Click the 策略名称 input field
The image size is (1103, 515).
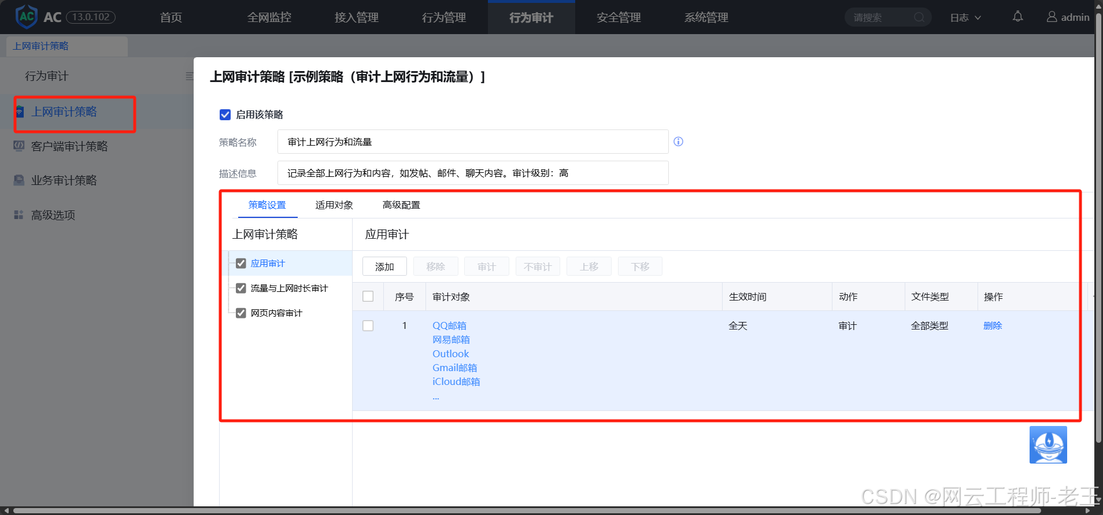pos(473,142)
